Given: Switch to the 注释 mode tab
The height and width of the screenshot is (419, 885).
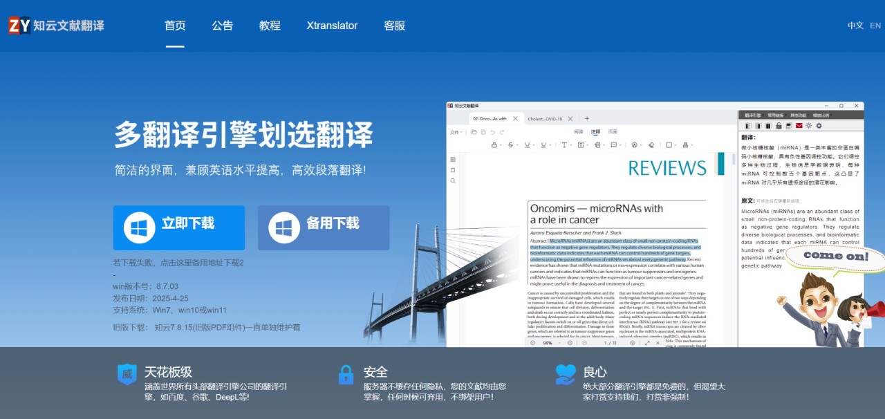Looking at the screenshot, I should tap(595, 131).
